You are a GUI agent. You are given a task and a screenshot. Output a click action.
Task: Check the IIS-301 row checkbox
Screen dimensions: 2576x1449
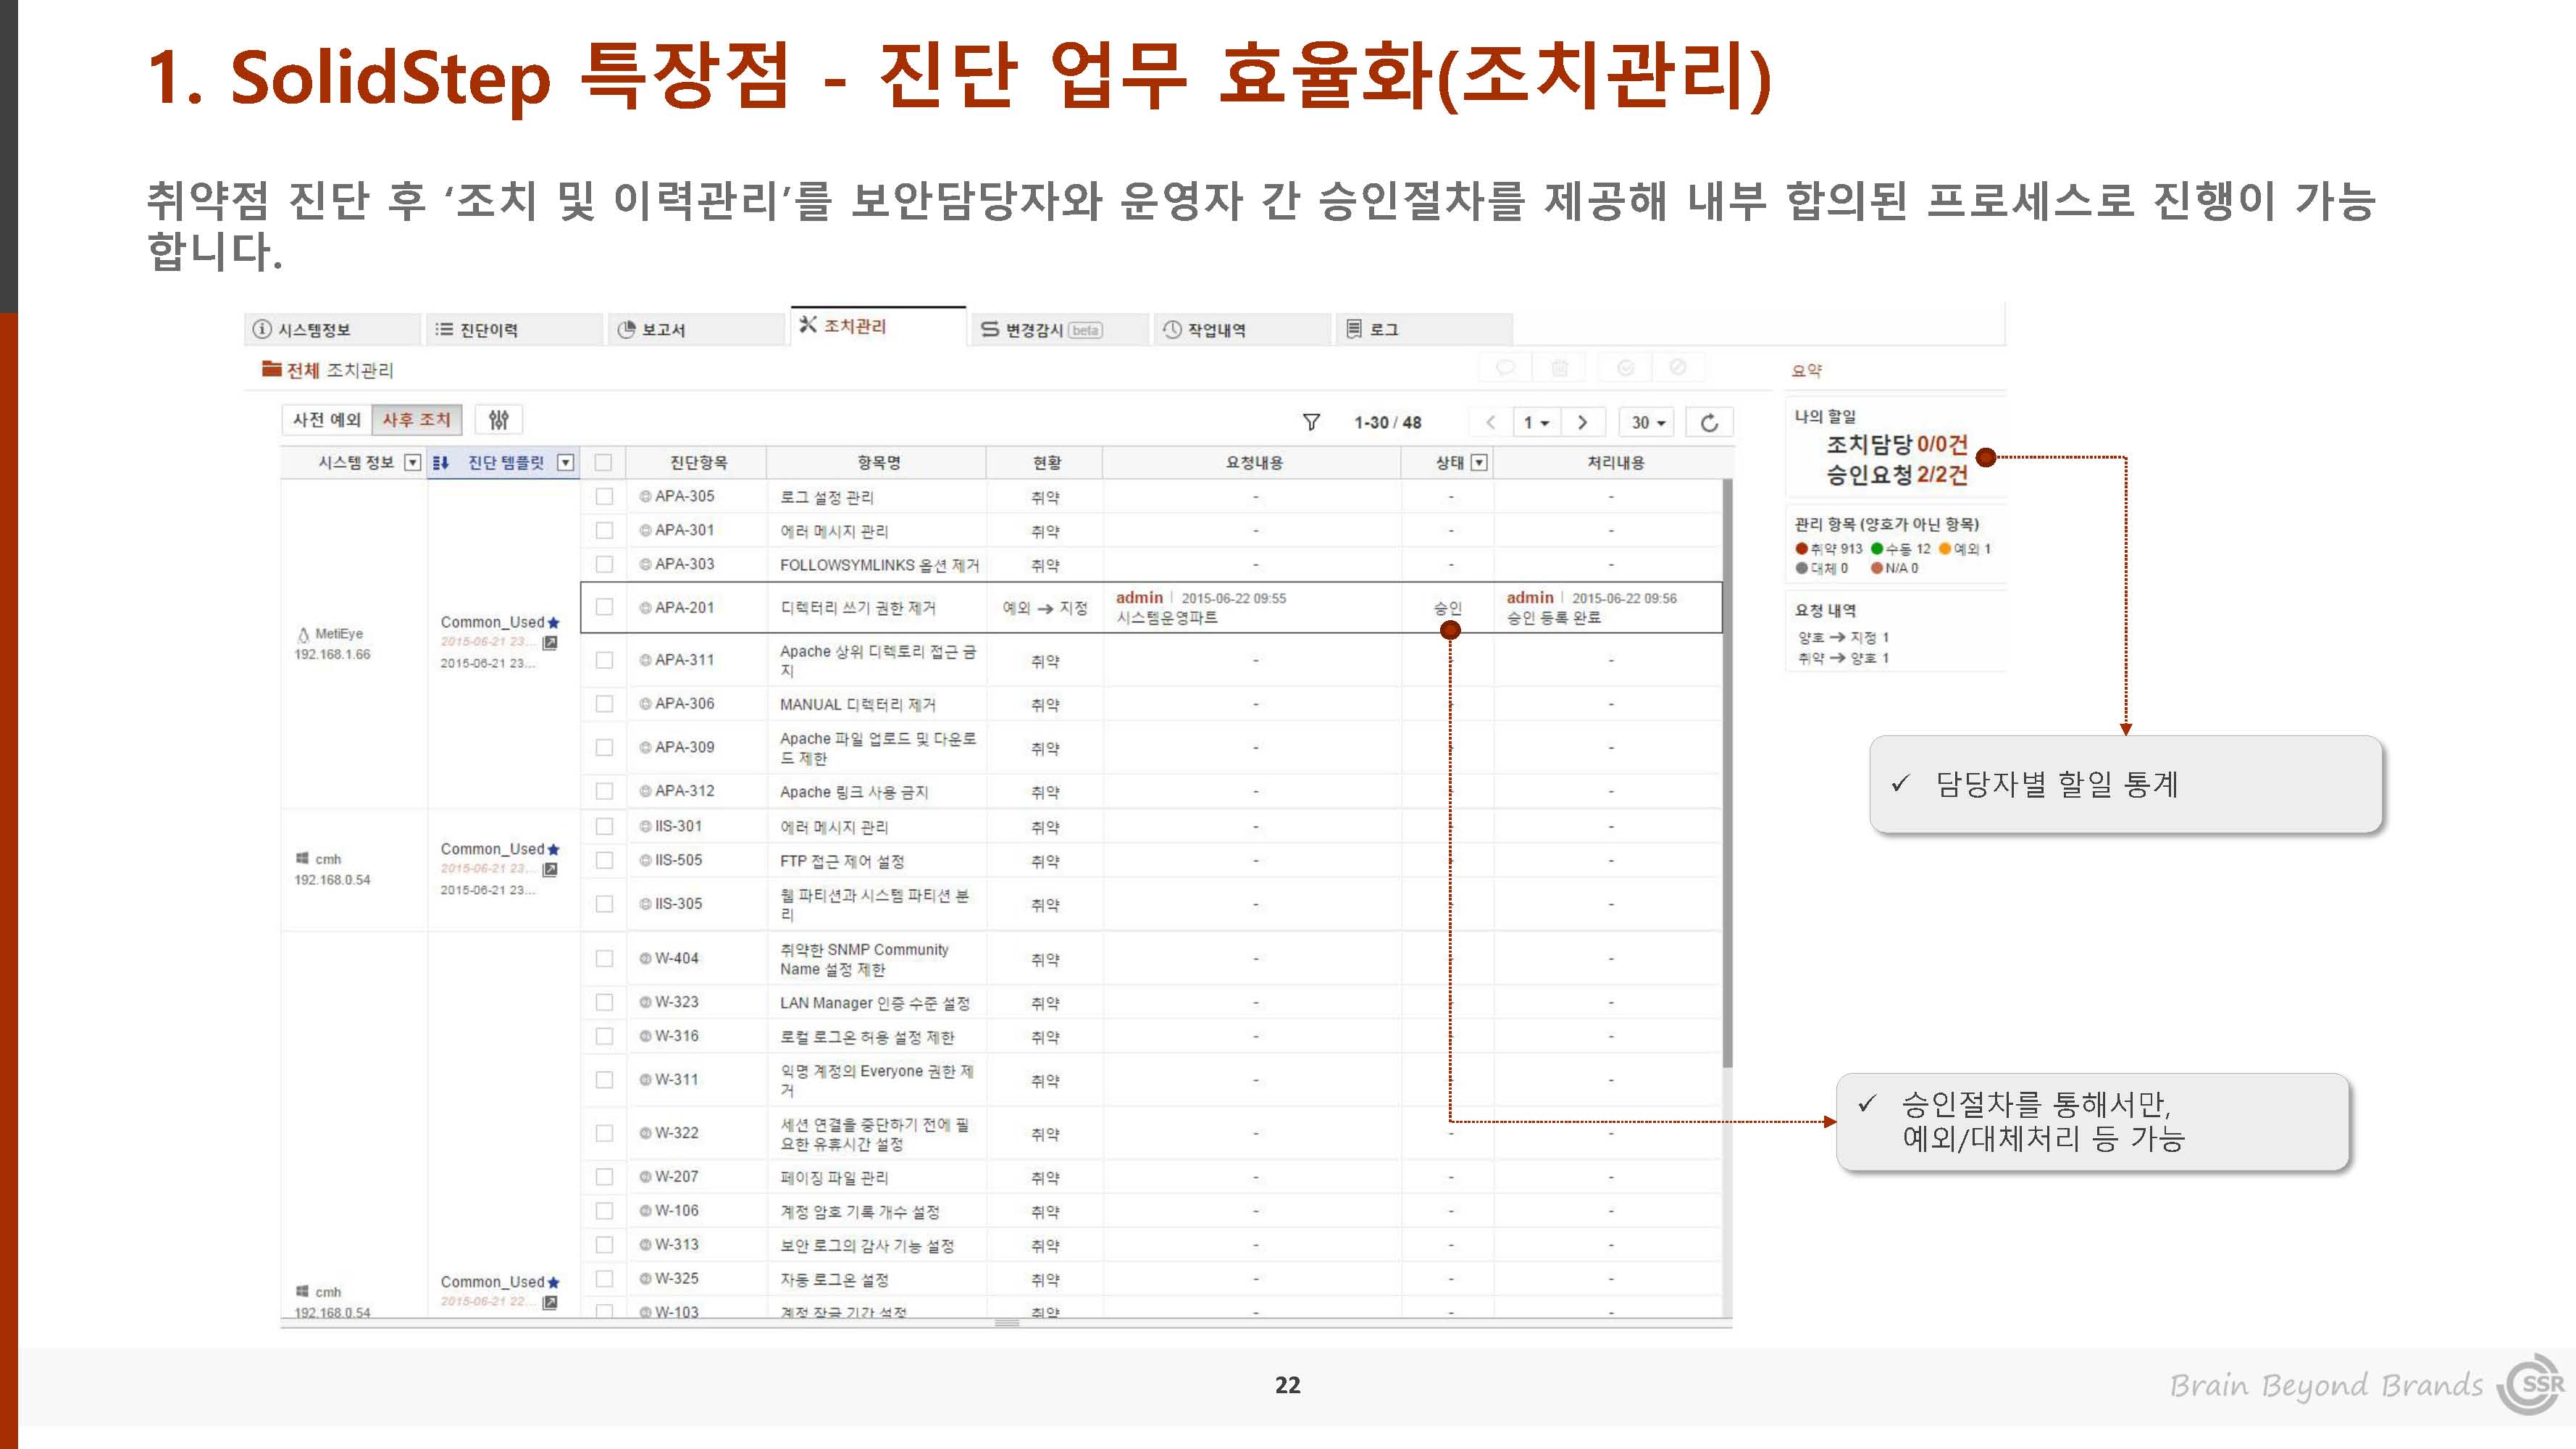tap(604, 826)
